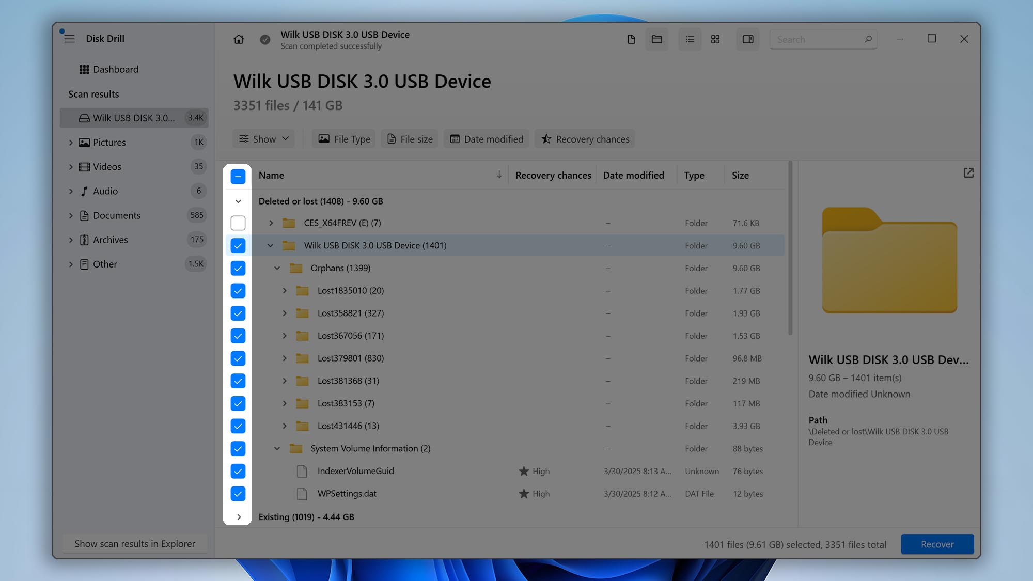Screen dimensions: 1033x581
Task: Open the File Type filter
Action: (343, 138)
